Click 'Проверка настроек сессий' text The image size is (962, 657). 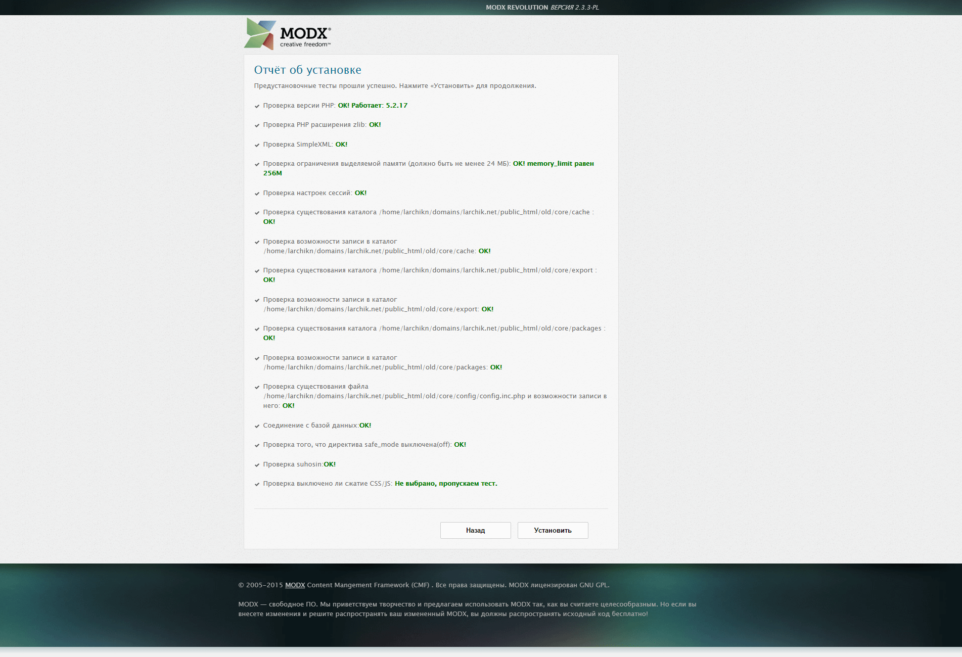307,193
